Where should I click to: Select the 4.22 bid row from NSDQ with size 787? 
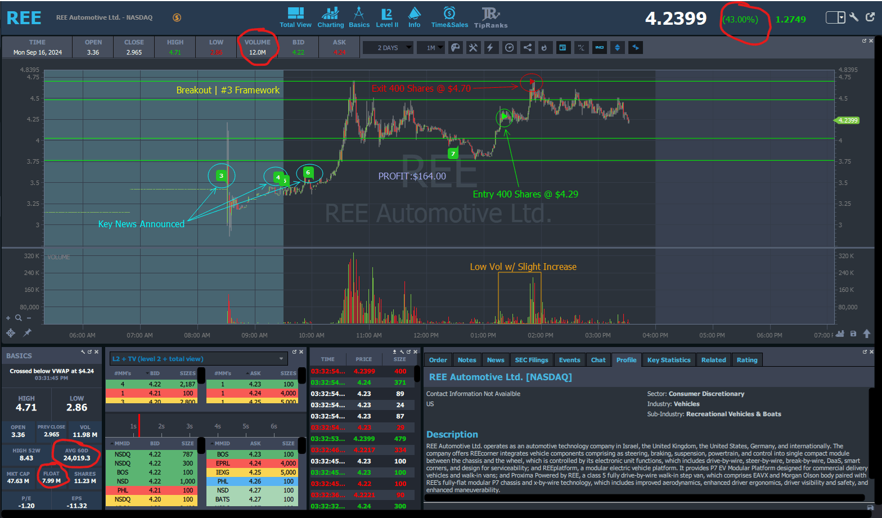pos(151,454)
